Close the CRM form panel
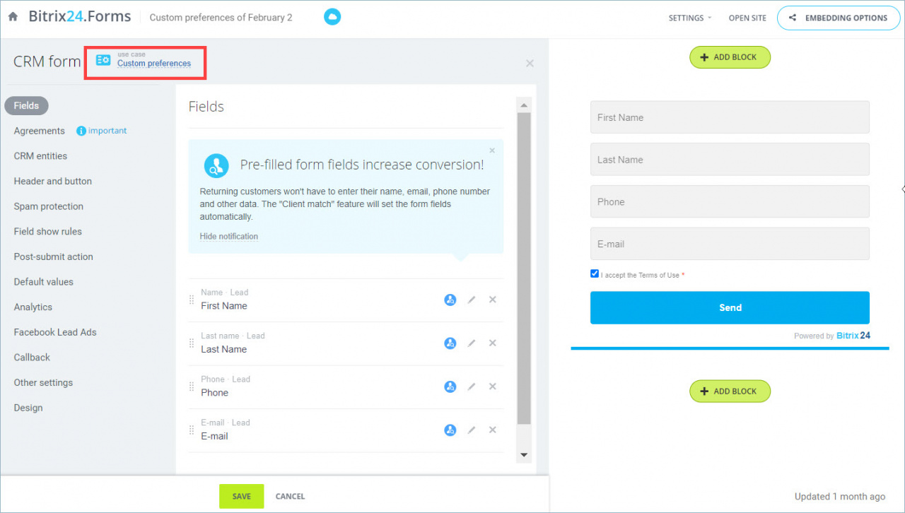The image size is (905, 513). pos(530,63)
